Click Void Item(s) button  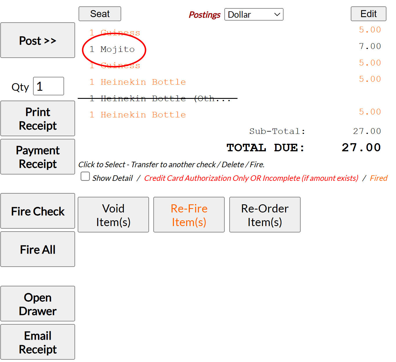click(113, 215)
